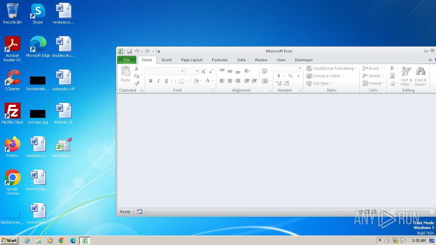Increase font size with grow font icon
This screenshot has height=245, width=436.
click(203, 71)
